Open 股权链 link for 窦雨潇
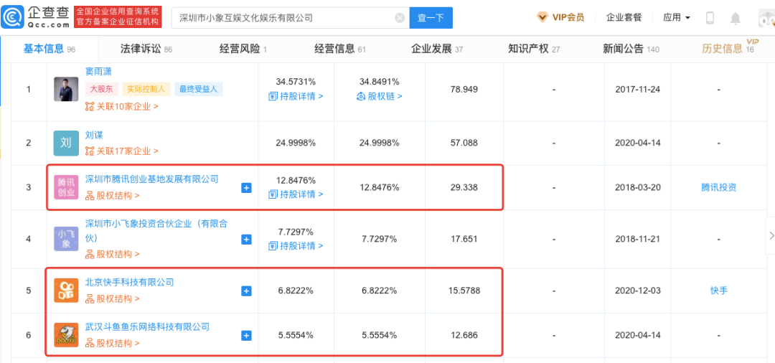 [x=380, y=96]
